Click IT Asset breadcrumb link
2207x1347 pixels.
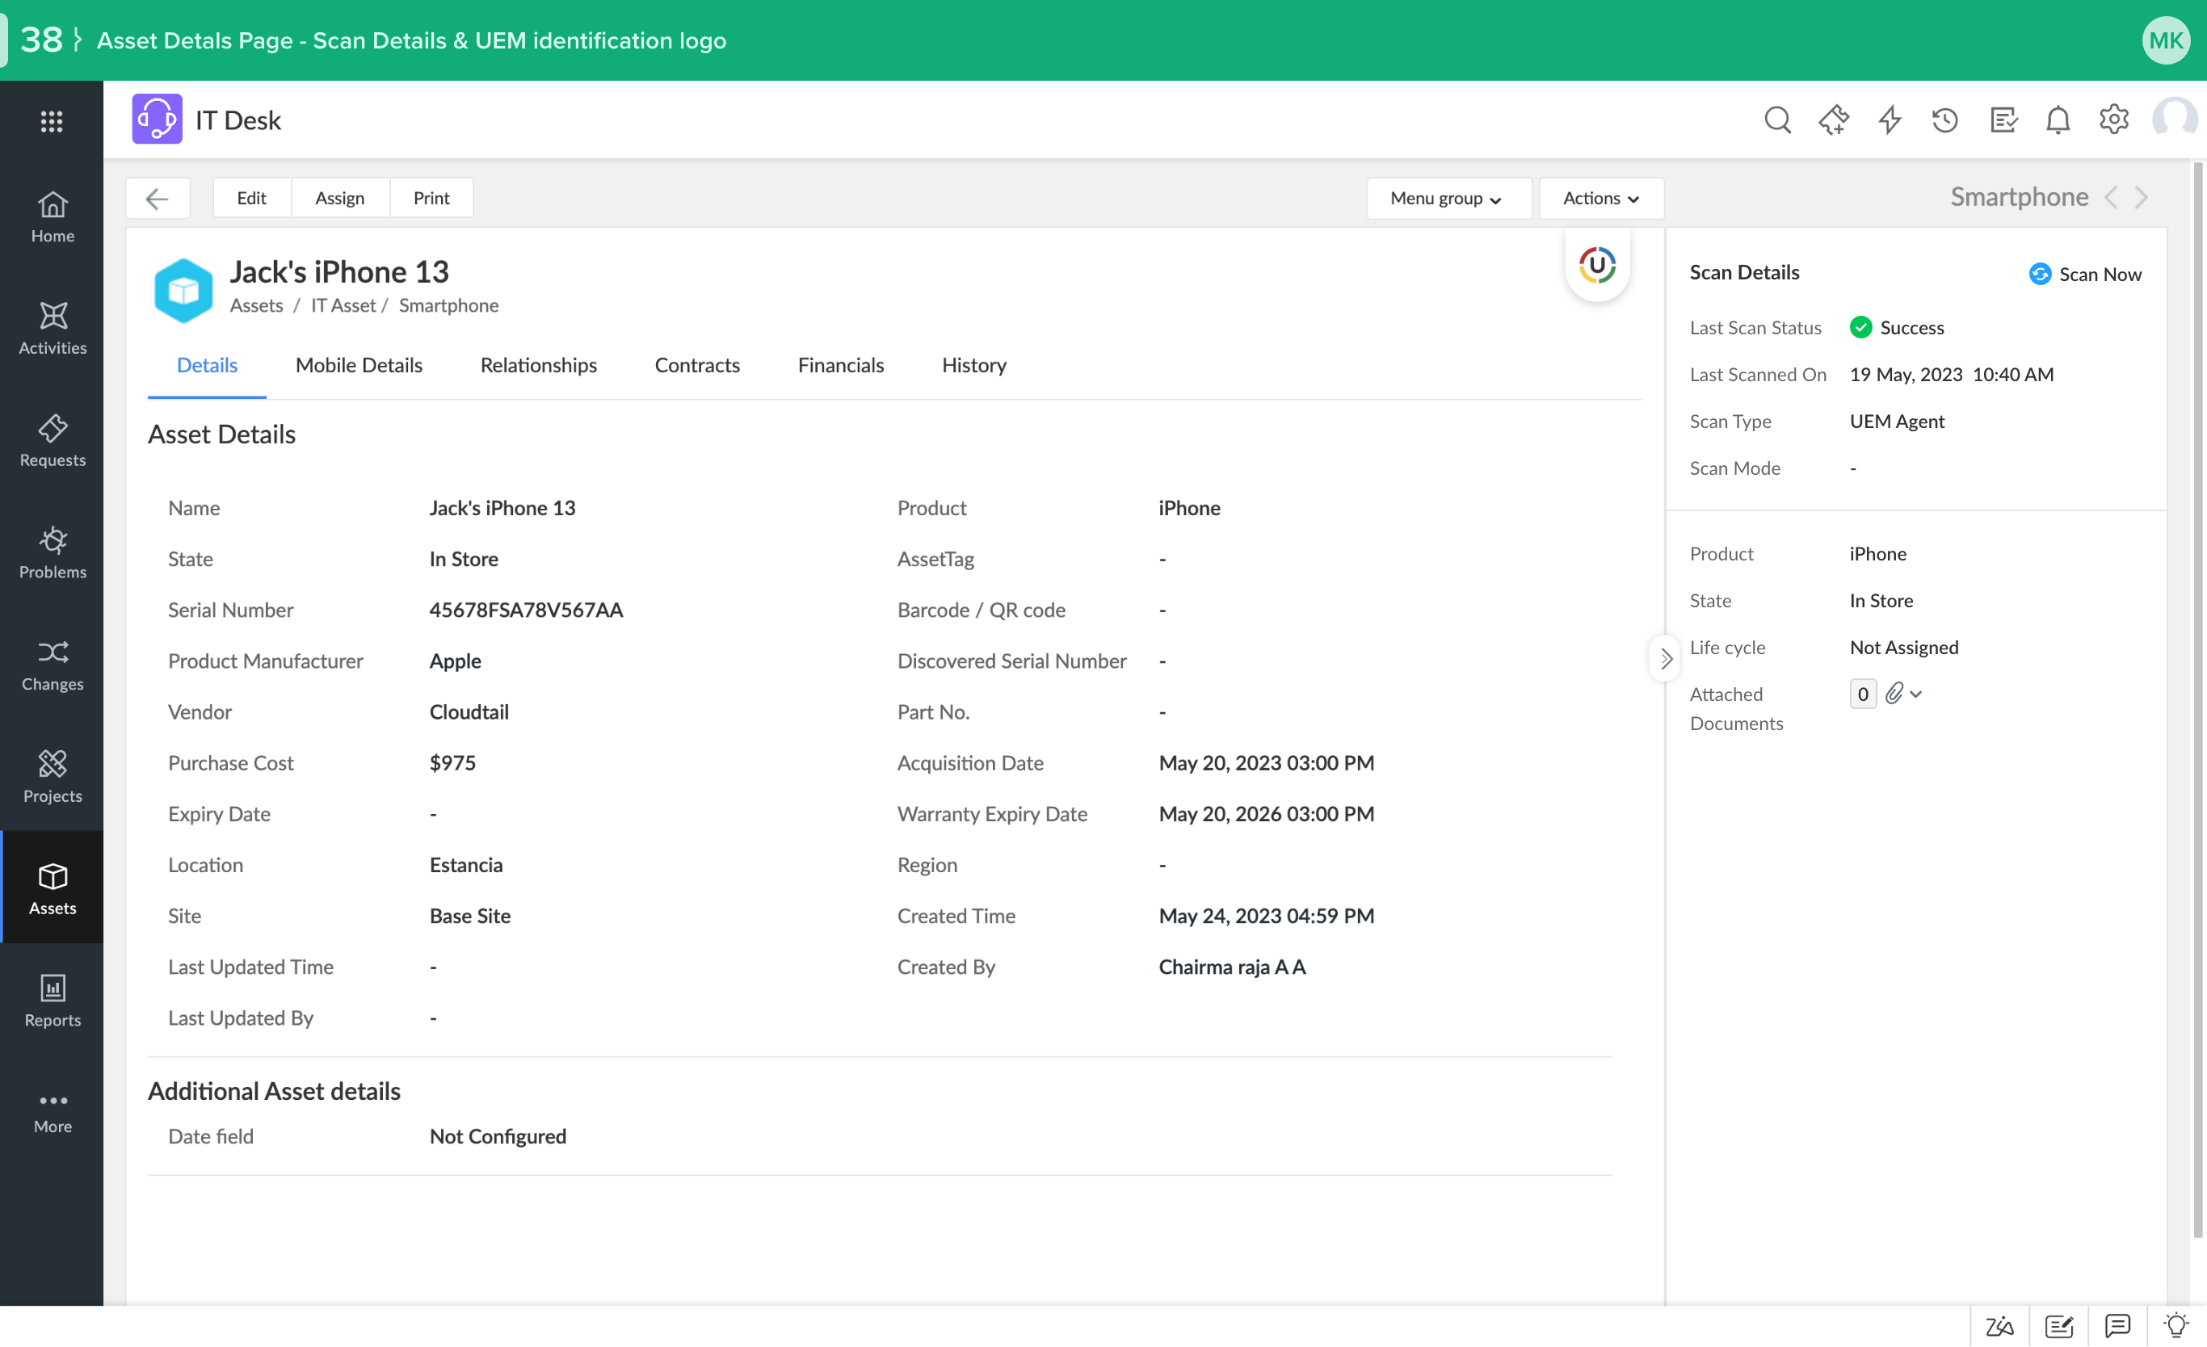click(343, 306)
